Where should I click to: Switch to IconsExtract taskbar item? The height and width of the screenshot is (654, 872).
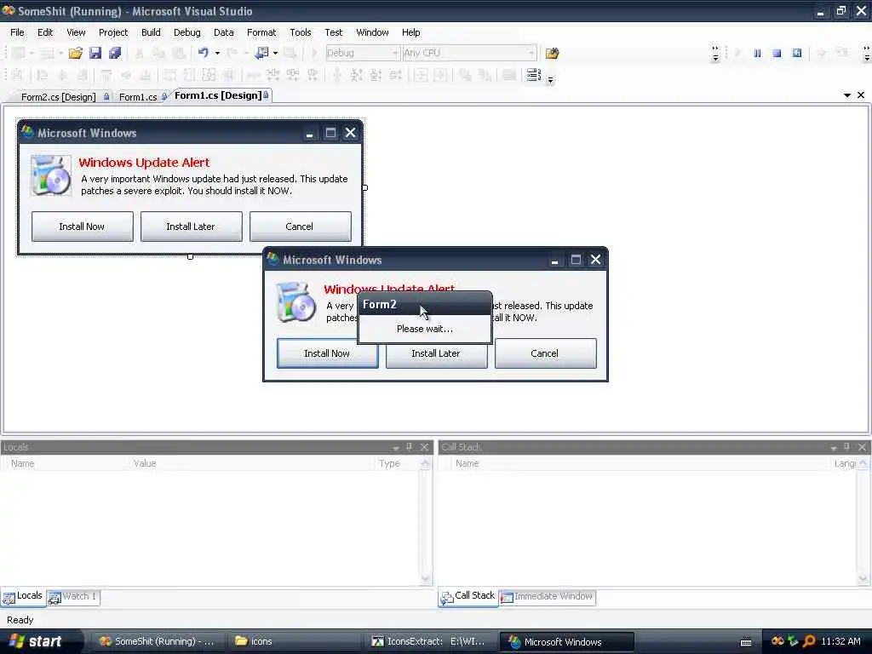click(428, 641)
